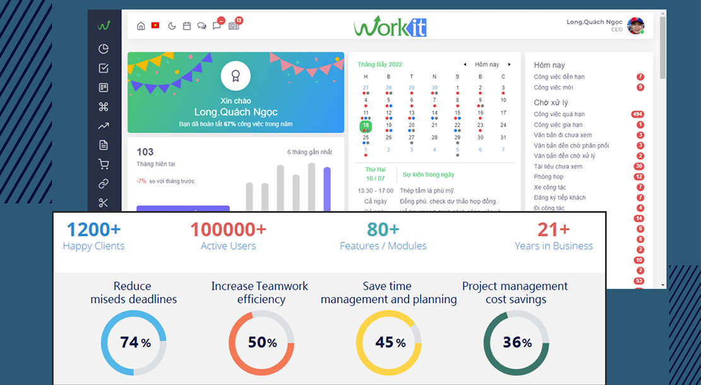The image size is (701, 385).
Task: Open the 'Đăng ký tiếp khách' item
Action: coord(560,198)
